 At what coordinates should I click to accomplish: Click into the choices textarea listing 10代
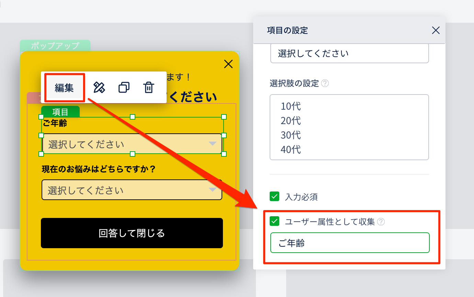349,127
